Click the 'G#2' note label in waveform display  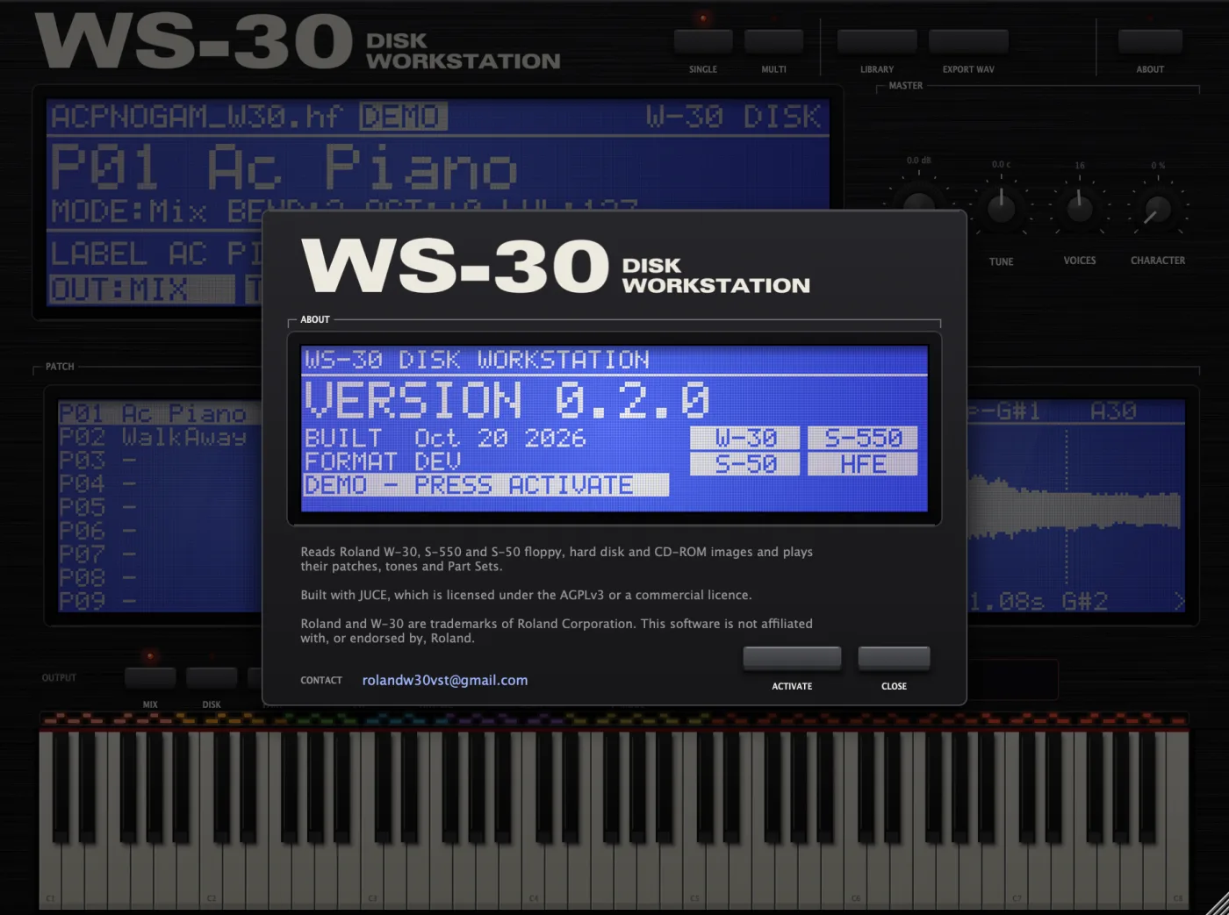(1084, 602)
